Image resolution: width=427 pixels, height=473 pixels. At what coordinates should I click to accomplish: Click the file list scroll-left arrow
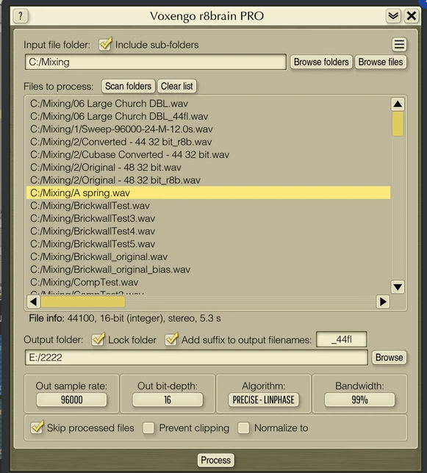[x=34, y=301]
